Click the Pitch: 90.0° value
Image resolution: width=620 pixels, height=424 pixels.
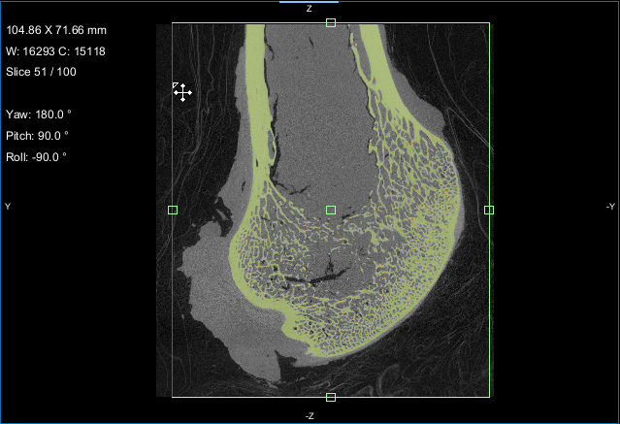[x=38, y=135]
